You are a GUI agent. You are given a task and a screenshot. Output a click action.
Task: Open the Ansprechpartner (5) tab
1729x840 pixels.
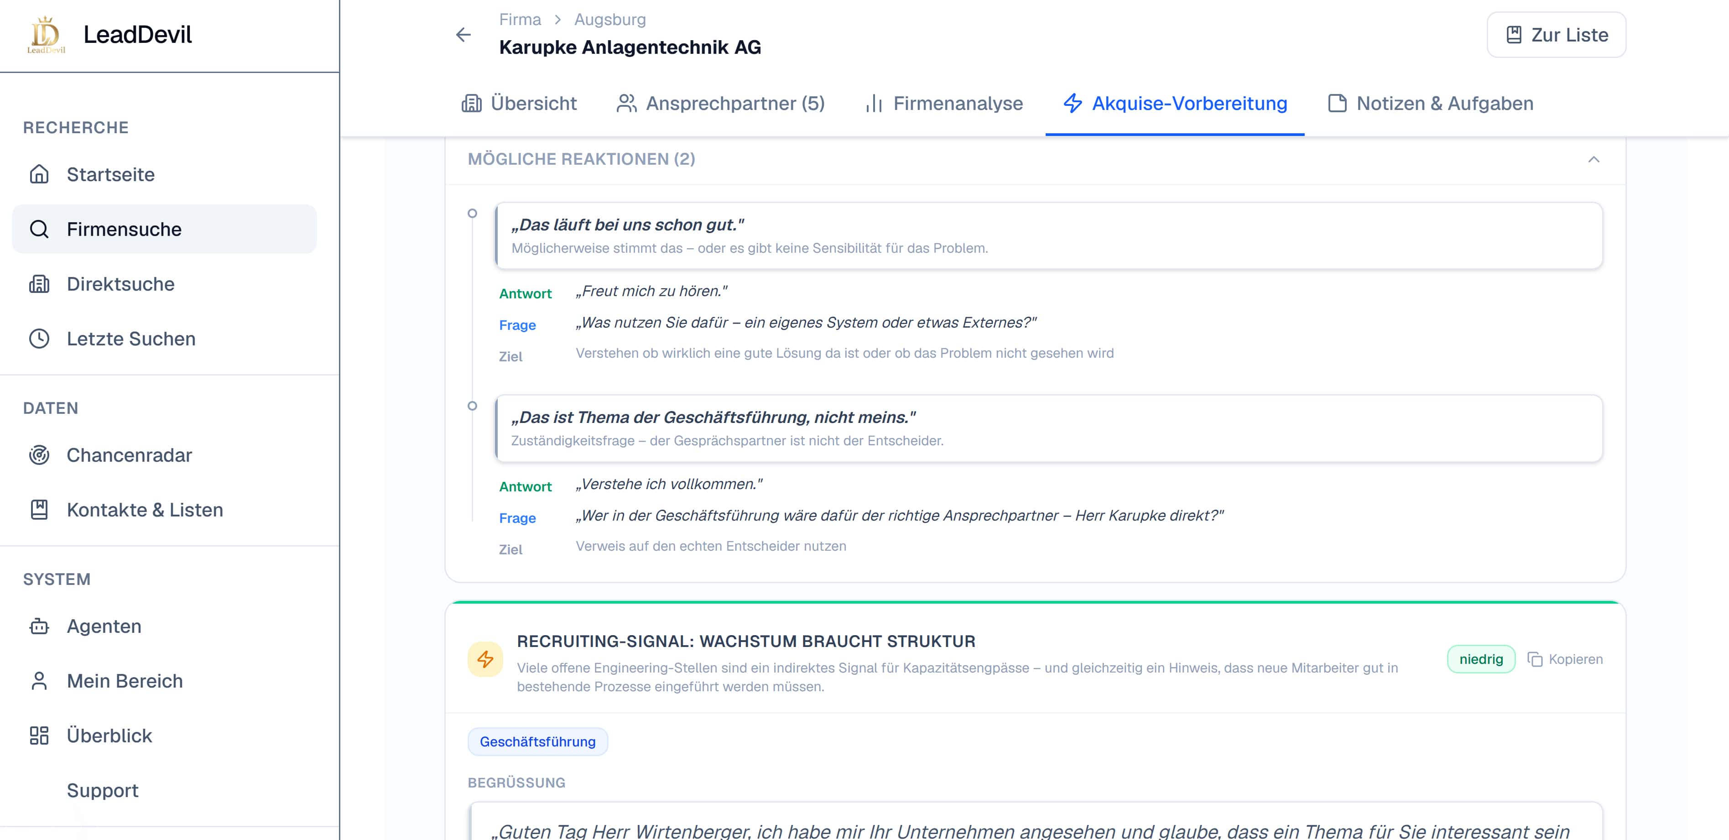pos(720,104)
